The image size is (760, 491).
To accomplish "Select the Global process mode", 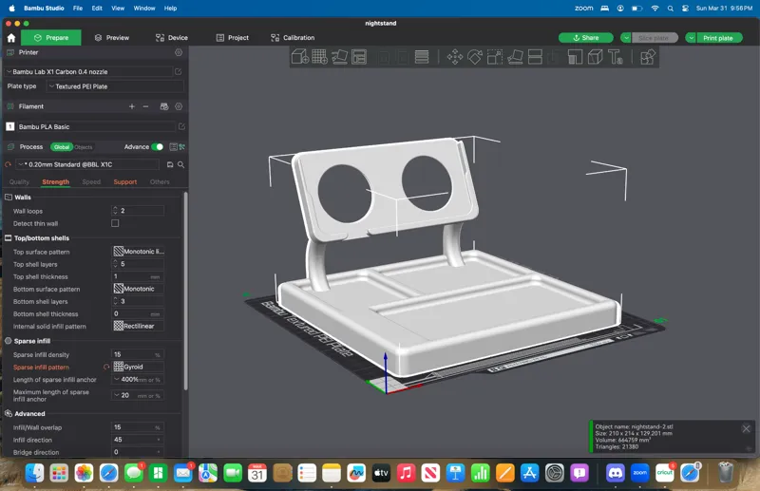I will (62, 147).
